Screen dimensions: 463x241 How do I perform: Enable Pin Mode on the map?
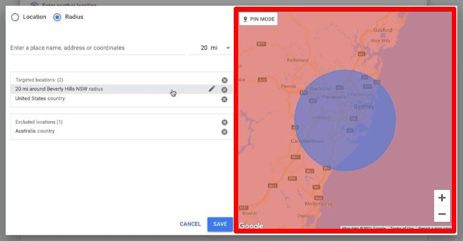[x=258, y=19]
